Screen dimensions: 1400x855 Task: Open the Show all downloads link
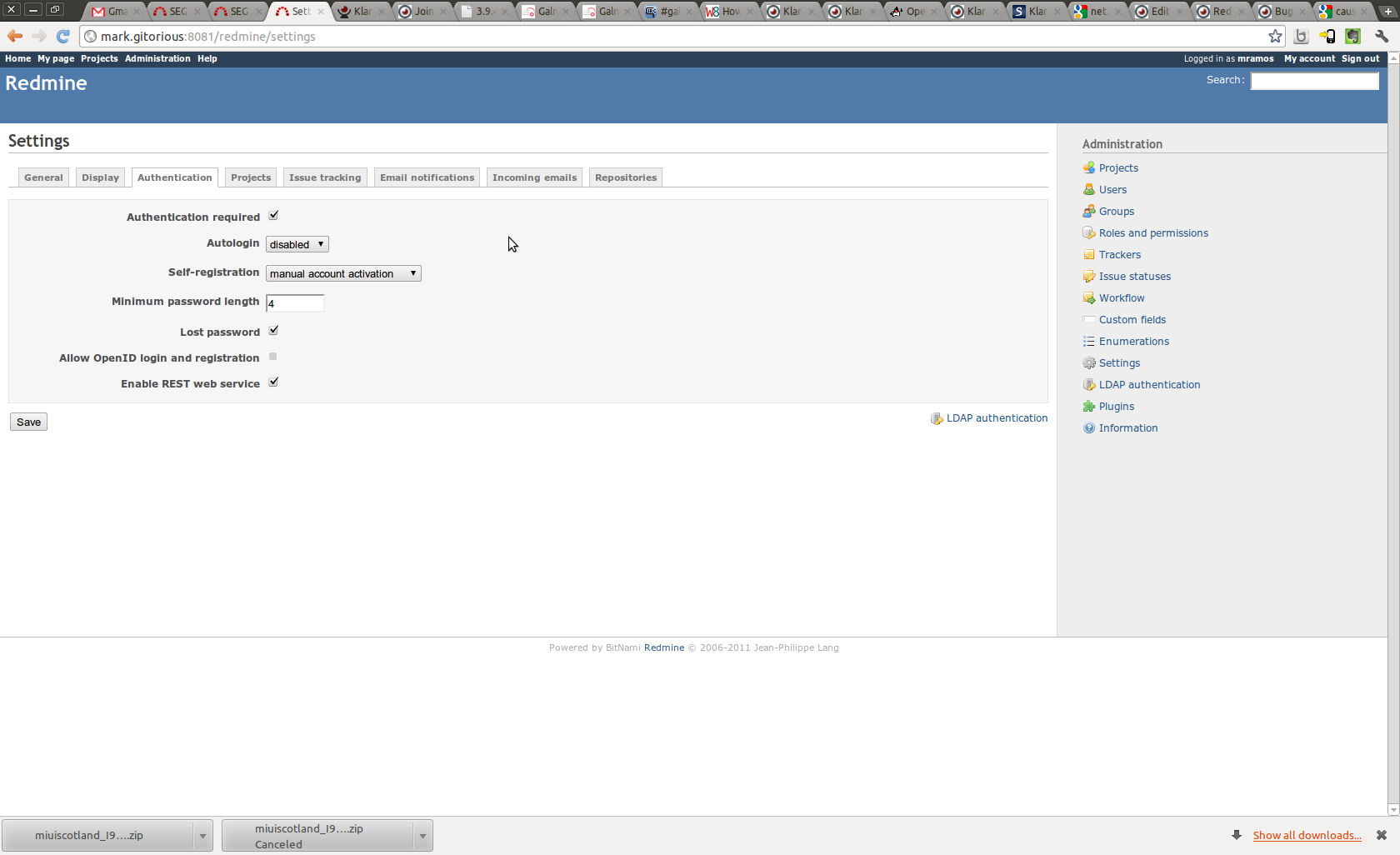coord(1307,835)
